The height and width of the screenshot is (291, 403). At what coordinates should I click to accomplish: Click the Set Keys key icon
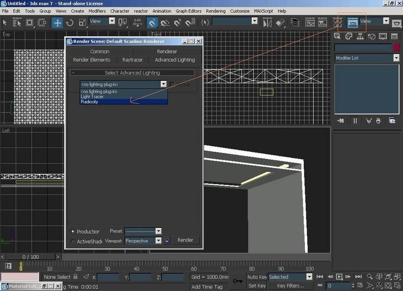pos(238,281)
